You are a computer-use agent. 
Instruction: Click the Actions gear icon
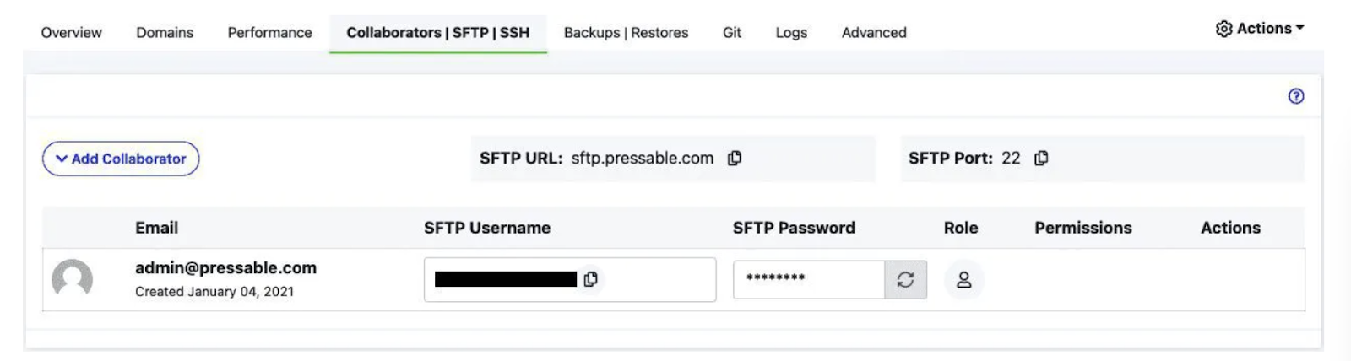[1223, 29]
